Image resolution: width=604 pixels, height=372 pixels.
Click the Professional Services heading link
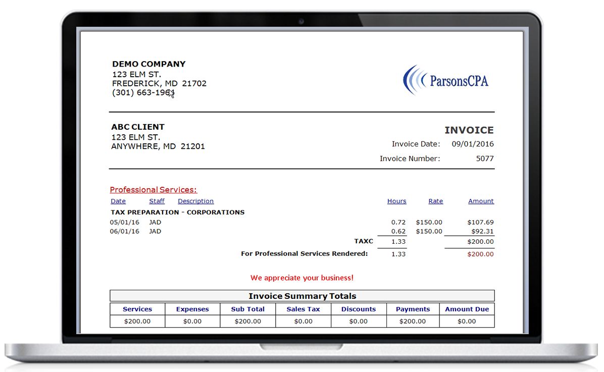pyautogui.click(x=154, y=190)
